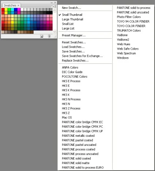The image size is (155, 171).
Task: Select the Swatches tab
Action: click(10, 5)
